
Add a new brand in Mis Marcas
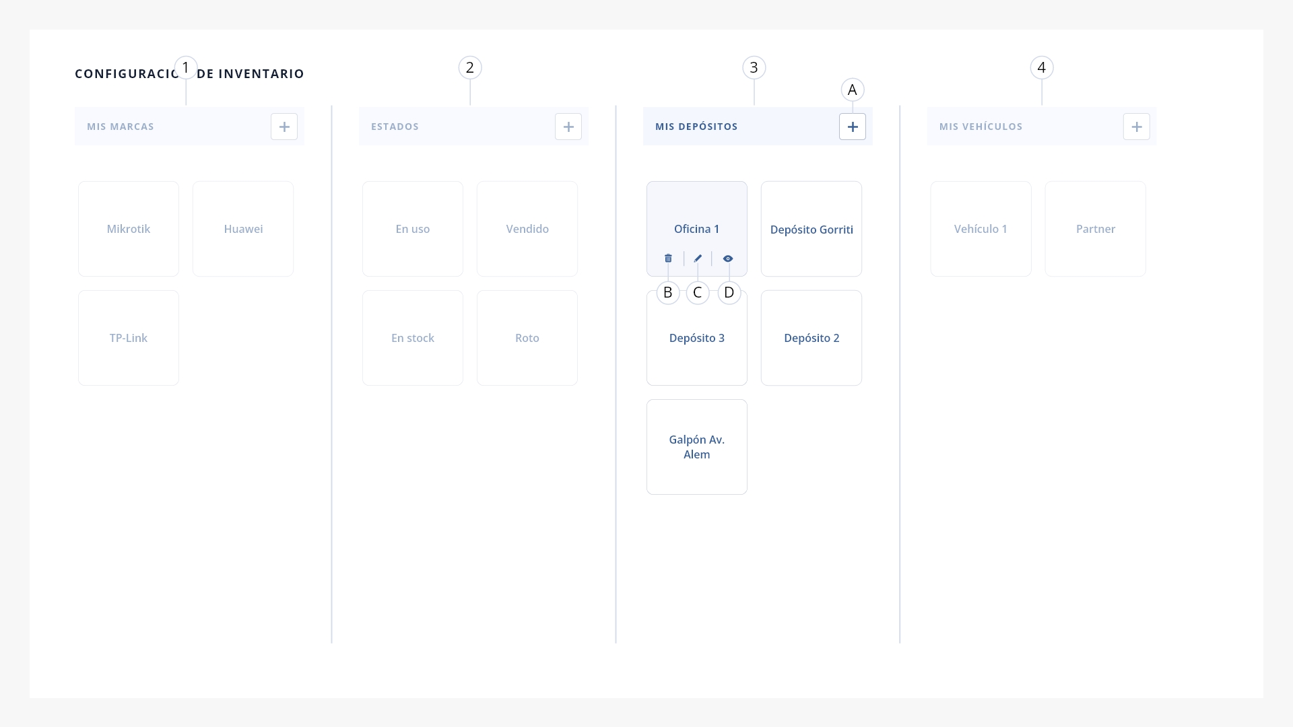(x=284, y=127)
